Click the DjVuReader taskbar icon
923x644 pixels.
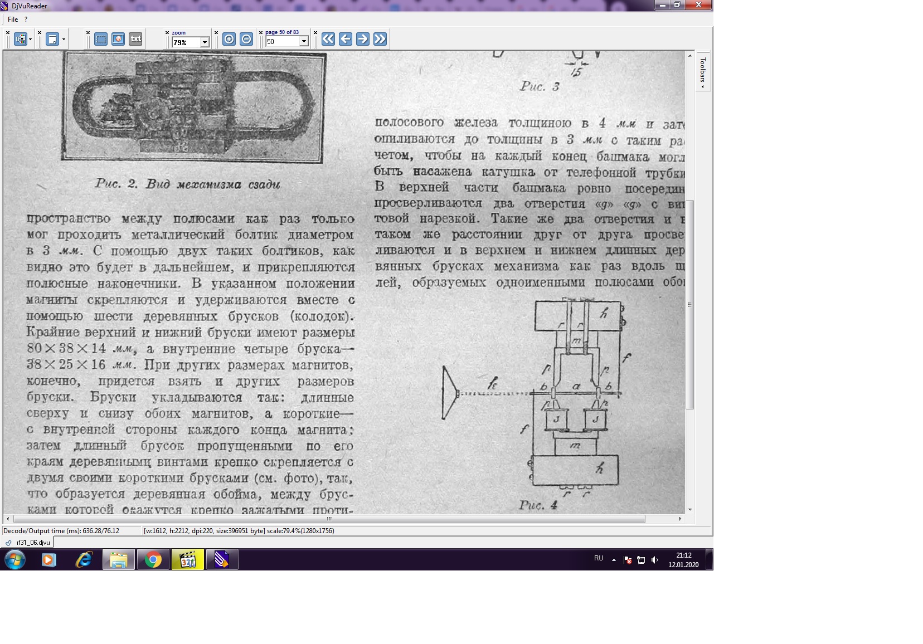pos(222,559)
